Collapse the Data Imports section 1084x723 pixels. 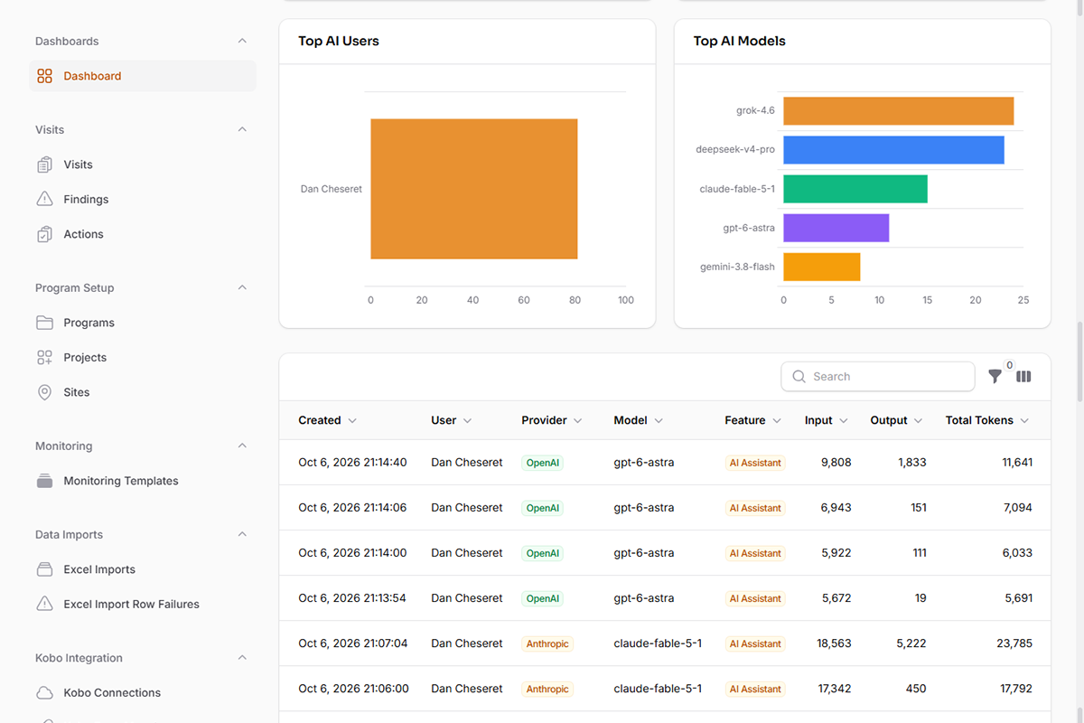pos(242,535)
